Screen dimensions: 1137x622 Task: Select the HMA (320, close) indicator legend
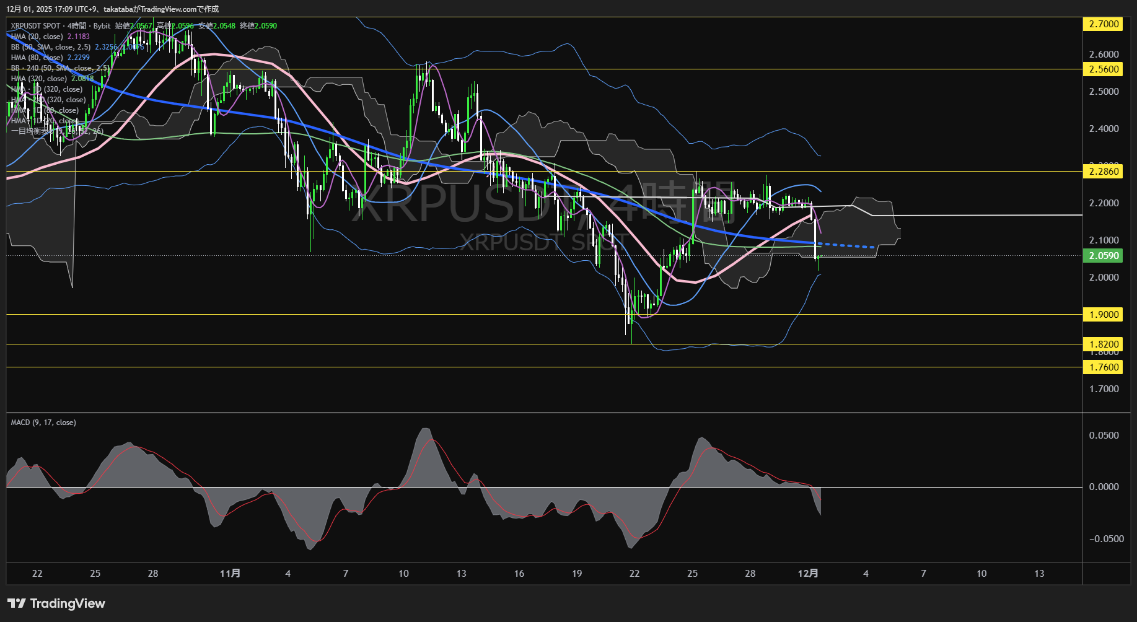pos(39,79)
